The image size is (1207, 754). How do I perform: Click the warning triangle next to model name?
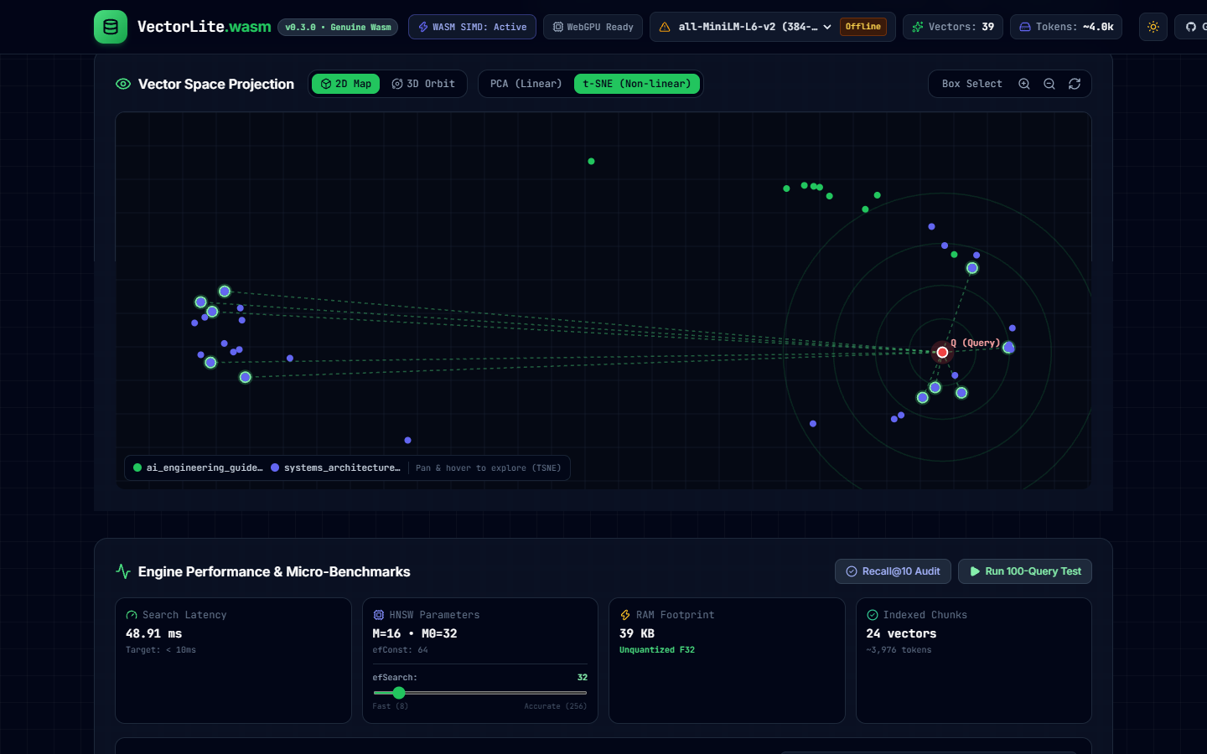point(665,27)
